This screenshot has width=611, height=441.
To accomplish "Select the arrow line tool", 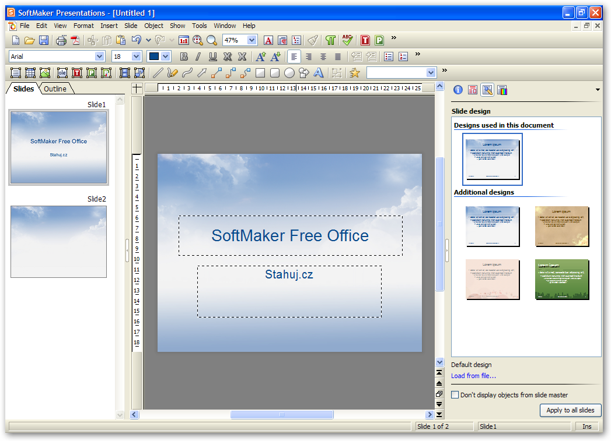I will point(202,73).
